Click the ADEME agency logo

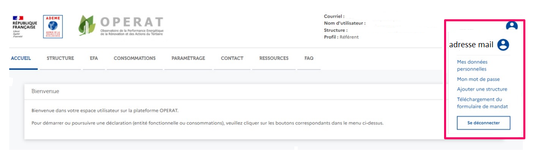(53, 27)
